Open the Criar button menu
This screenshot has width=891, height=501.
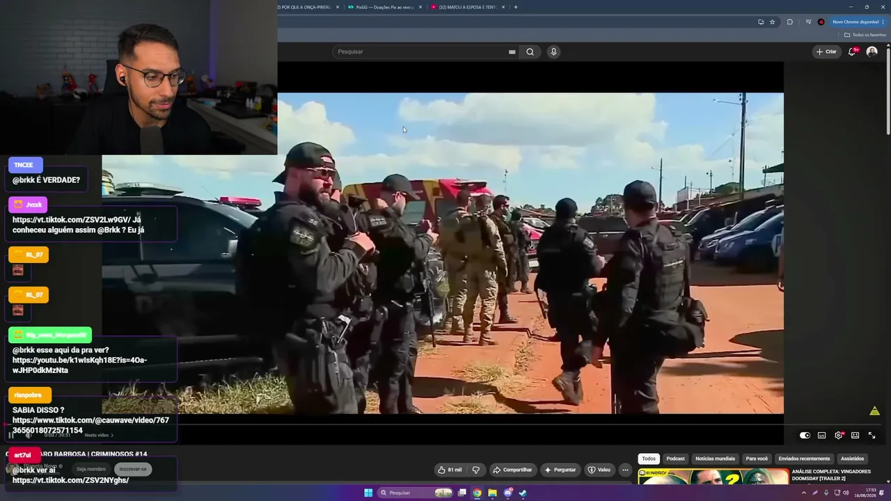(x=826, y=51)
